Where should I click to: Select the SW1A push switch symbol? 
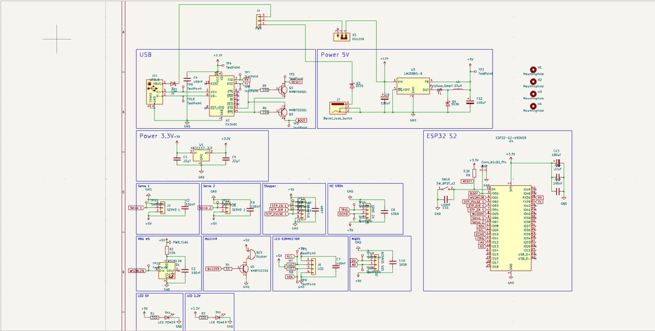[x=446, y=189]
